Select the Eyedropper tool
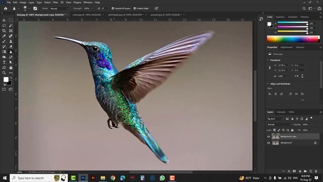 pos(4,36)
